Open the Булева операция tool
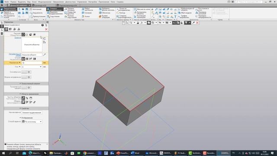The width and height of the screenshot is (277, 156). tap(105, 16)
